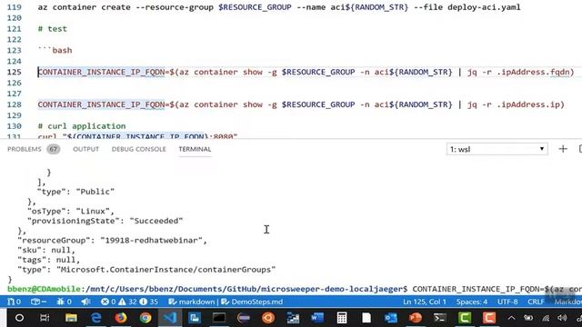Screen dimensions: 582x327
Task: Click line number 128 in the gutter
Action: click(x=15, y=104)
